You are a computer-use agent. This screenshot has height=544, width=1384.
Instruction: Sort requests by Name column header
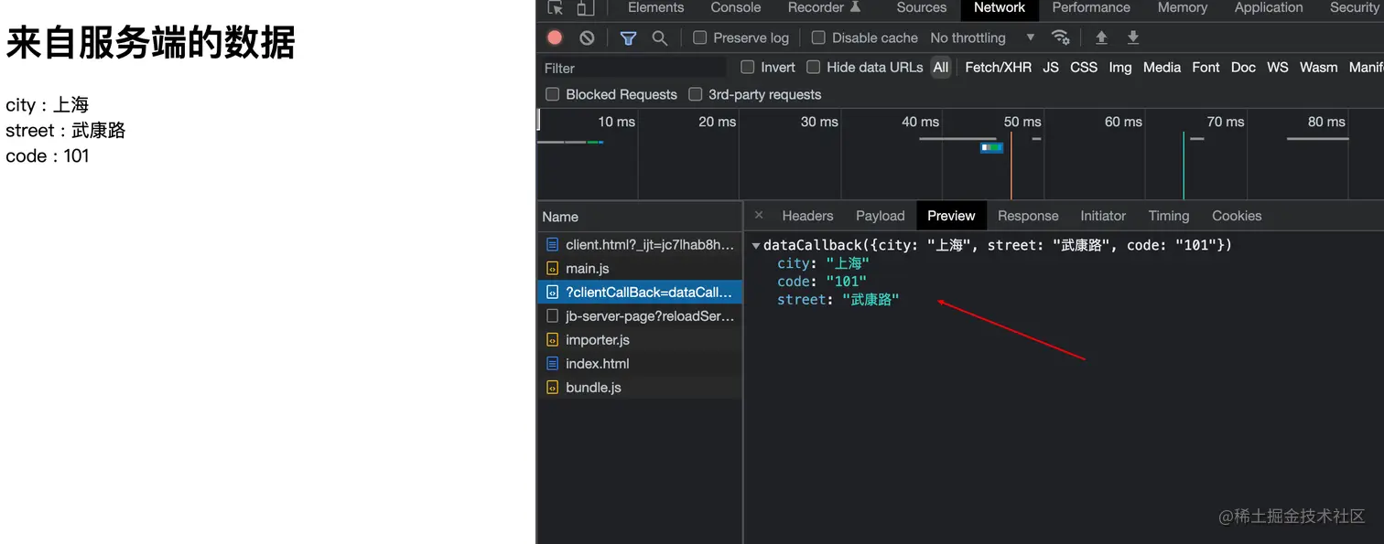pyautogui.click(x=639, y=217)
